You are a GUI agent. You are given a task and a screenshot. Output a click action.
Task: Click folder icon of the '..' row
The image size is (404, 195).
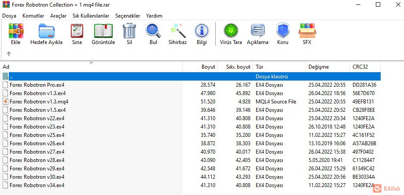tap(5, 76)
